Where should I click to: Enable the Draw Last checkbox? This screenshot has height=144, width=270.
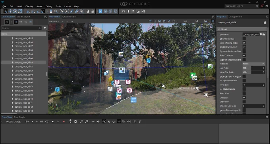click(x=244, y=102)
